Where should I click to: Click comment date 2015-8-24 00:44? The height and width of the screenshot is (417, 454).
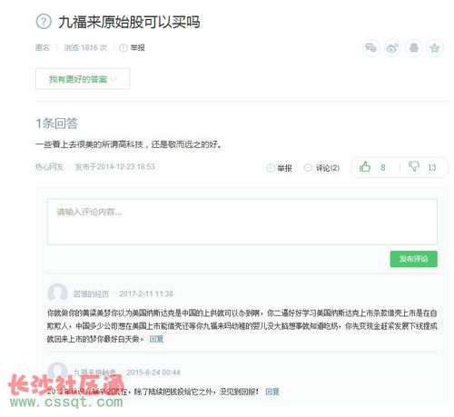(x=153, y=372)
